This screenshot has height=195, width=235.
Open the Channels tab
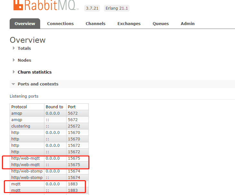[95, 23]
